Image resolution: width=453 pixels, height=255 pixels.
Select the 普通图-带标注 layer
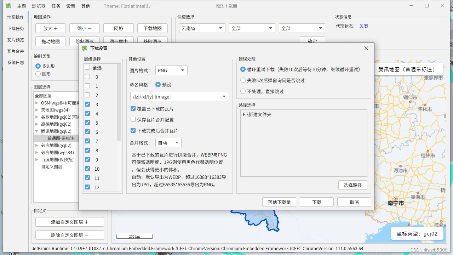[x=61, y=138]
